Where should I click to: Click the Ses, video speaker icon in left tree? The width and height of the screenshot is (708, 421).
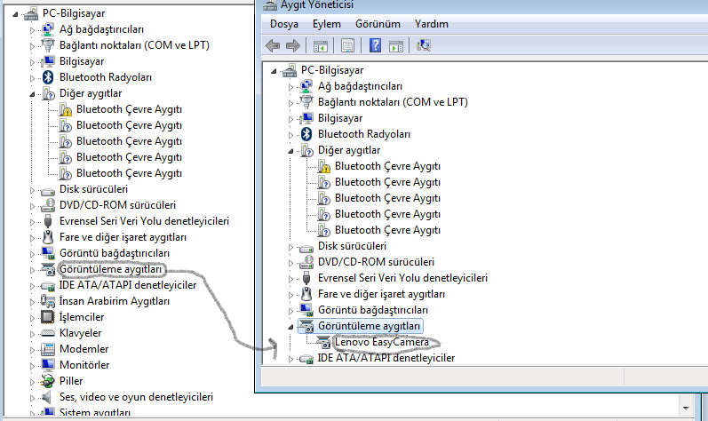pos(46,397)
